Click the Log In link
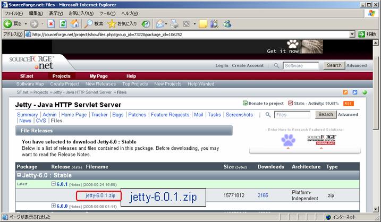The image size is (381, 222). pos(222,65)
